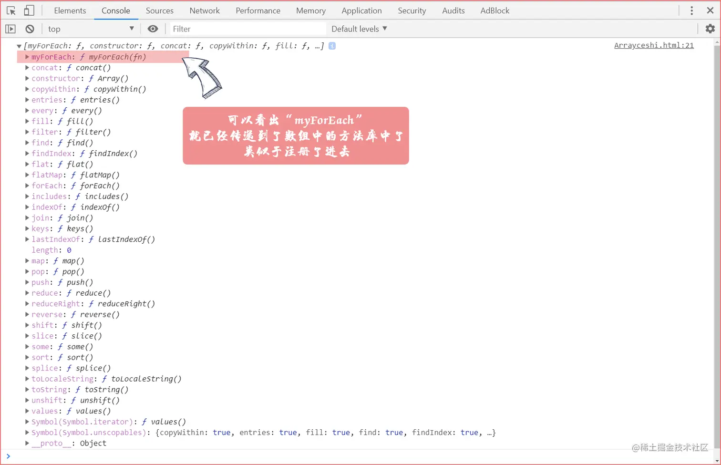Click the blue console prompt arrow
Viewport: 721px width, 465px height.
click(9, 457)
